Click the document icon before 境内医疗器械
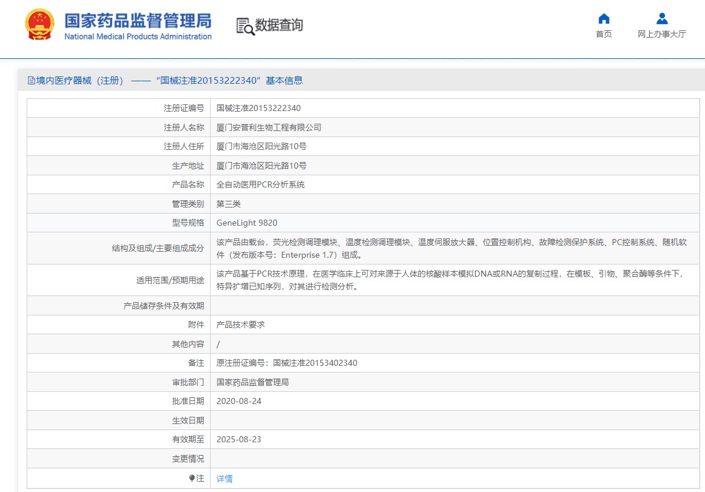This screenshot has width=705, height=492. click(31, 81)
